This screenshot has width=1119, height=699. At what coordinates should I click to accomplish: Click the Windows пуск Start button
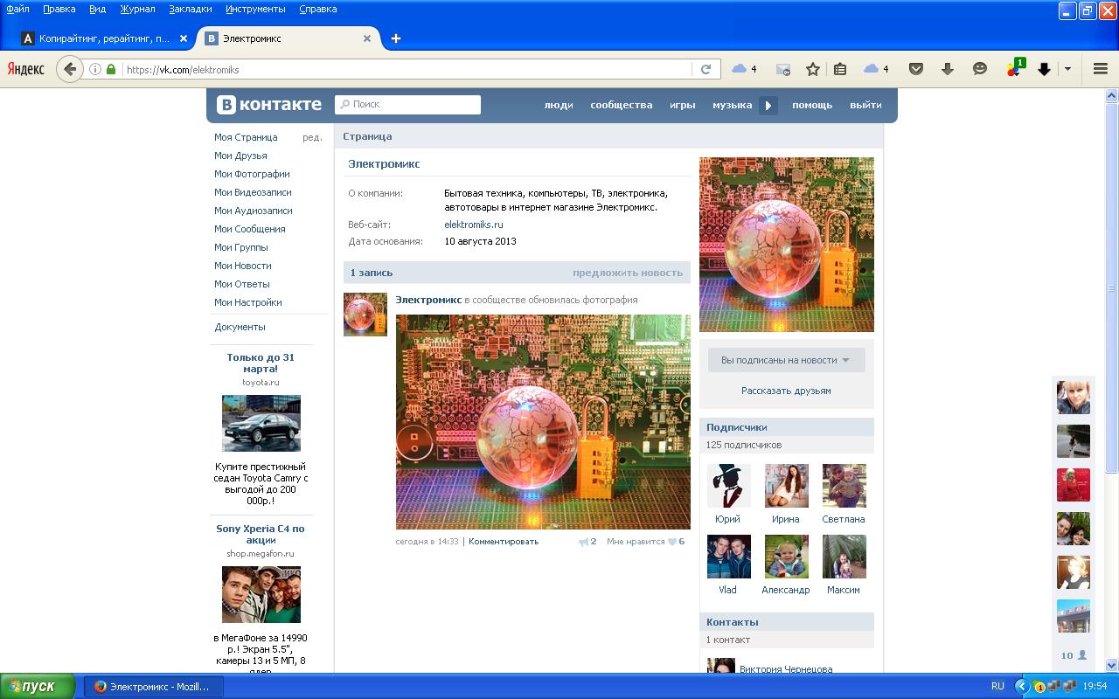coord(38,687)
